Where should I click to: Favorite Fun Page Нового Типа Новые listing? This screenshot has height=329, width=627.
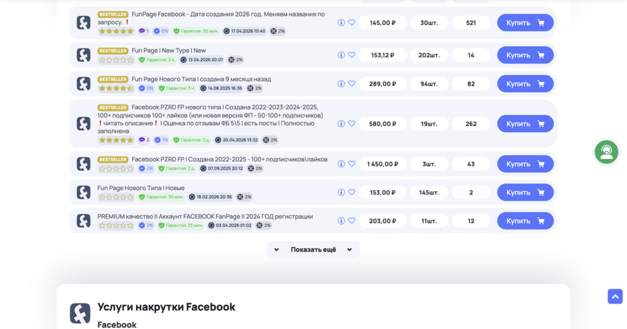[x=352, y=193]
